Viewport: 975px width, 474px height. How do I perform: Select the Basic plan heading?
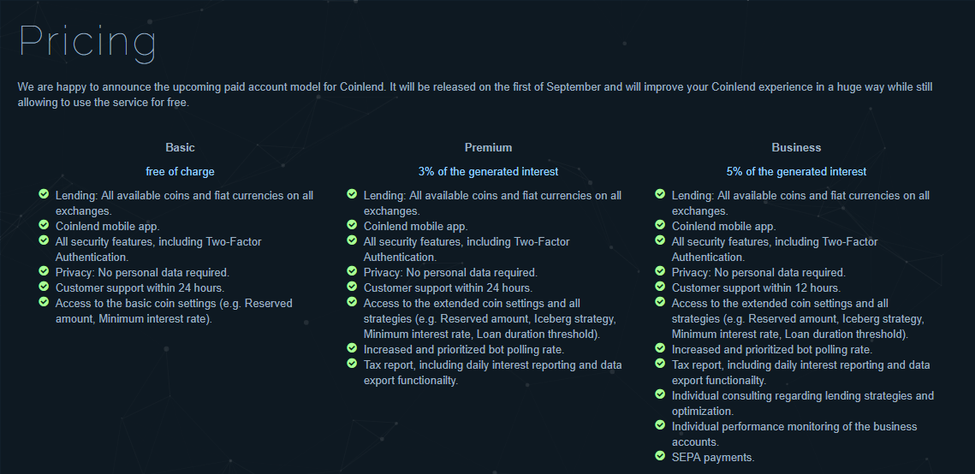coord(181,148)
